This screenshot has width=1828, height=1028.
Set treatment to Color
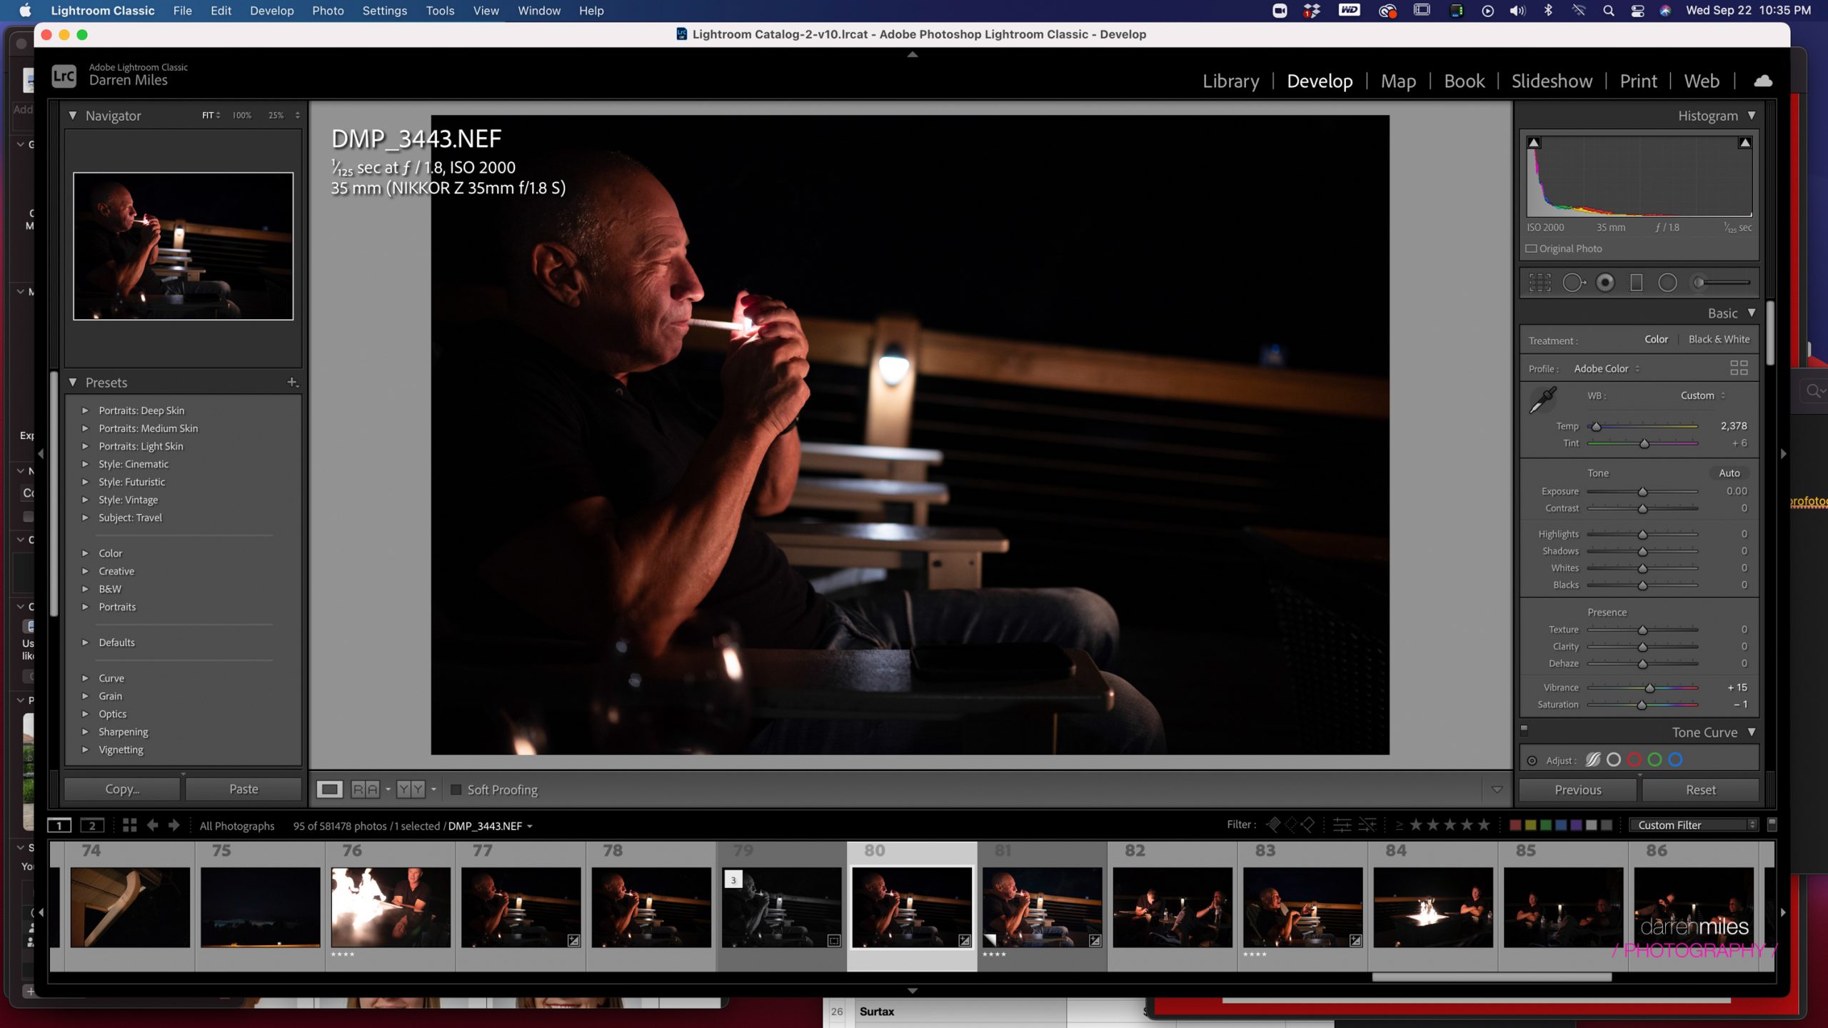[x=1656, y=340]
